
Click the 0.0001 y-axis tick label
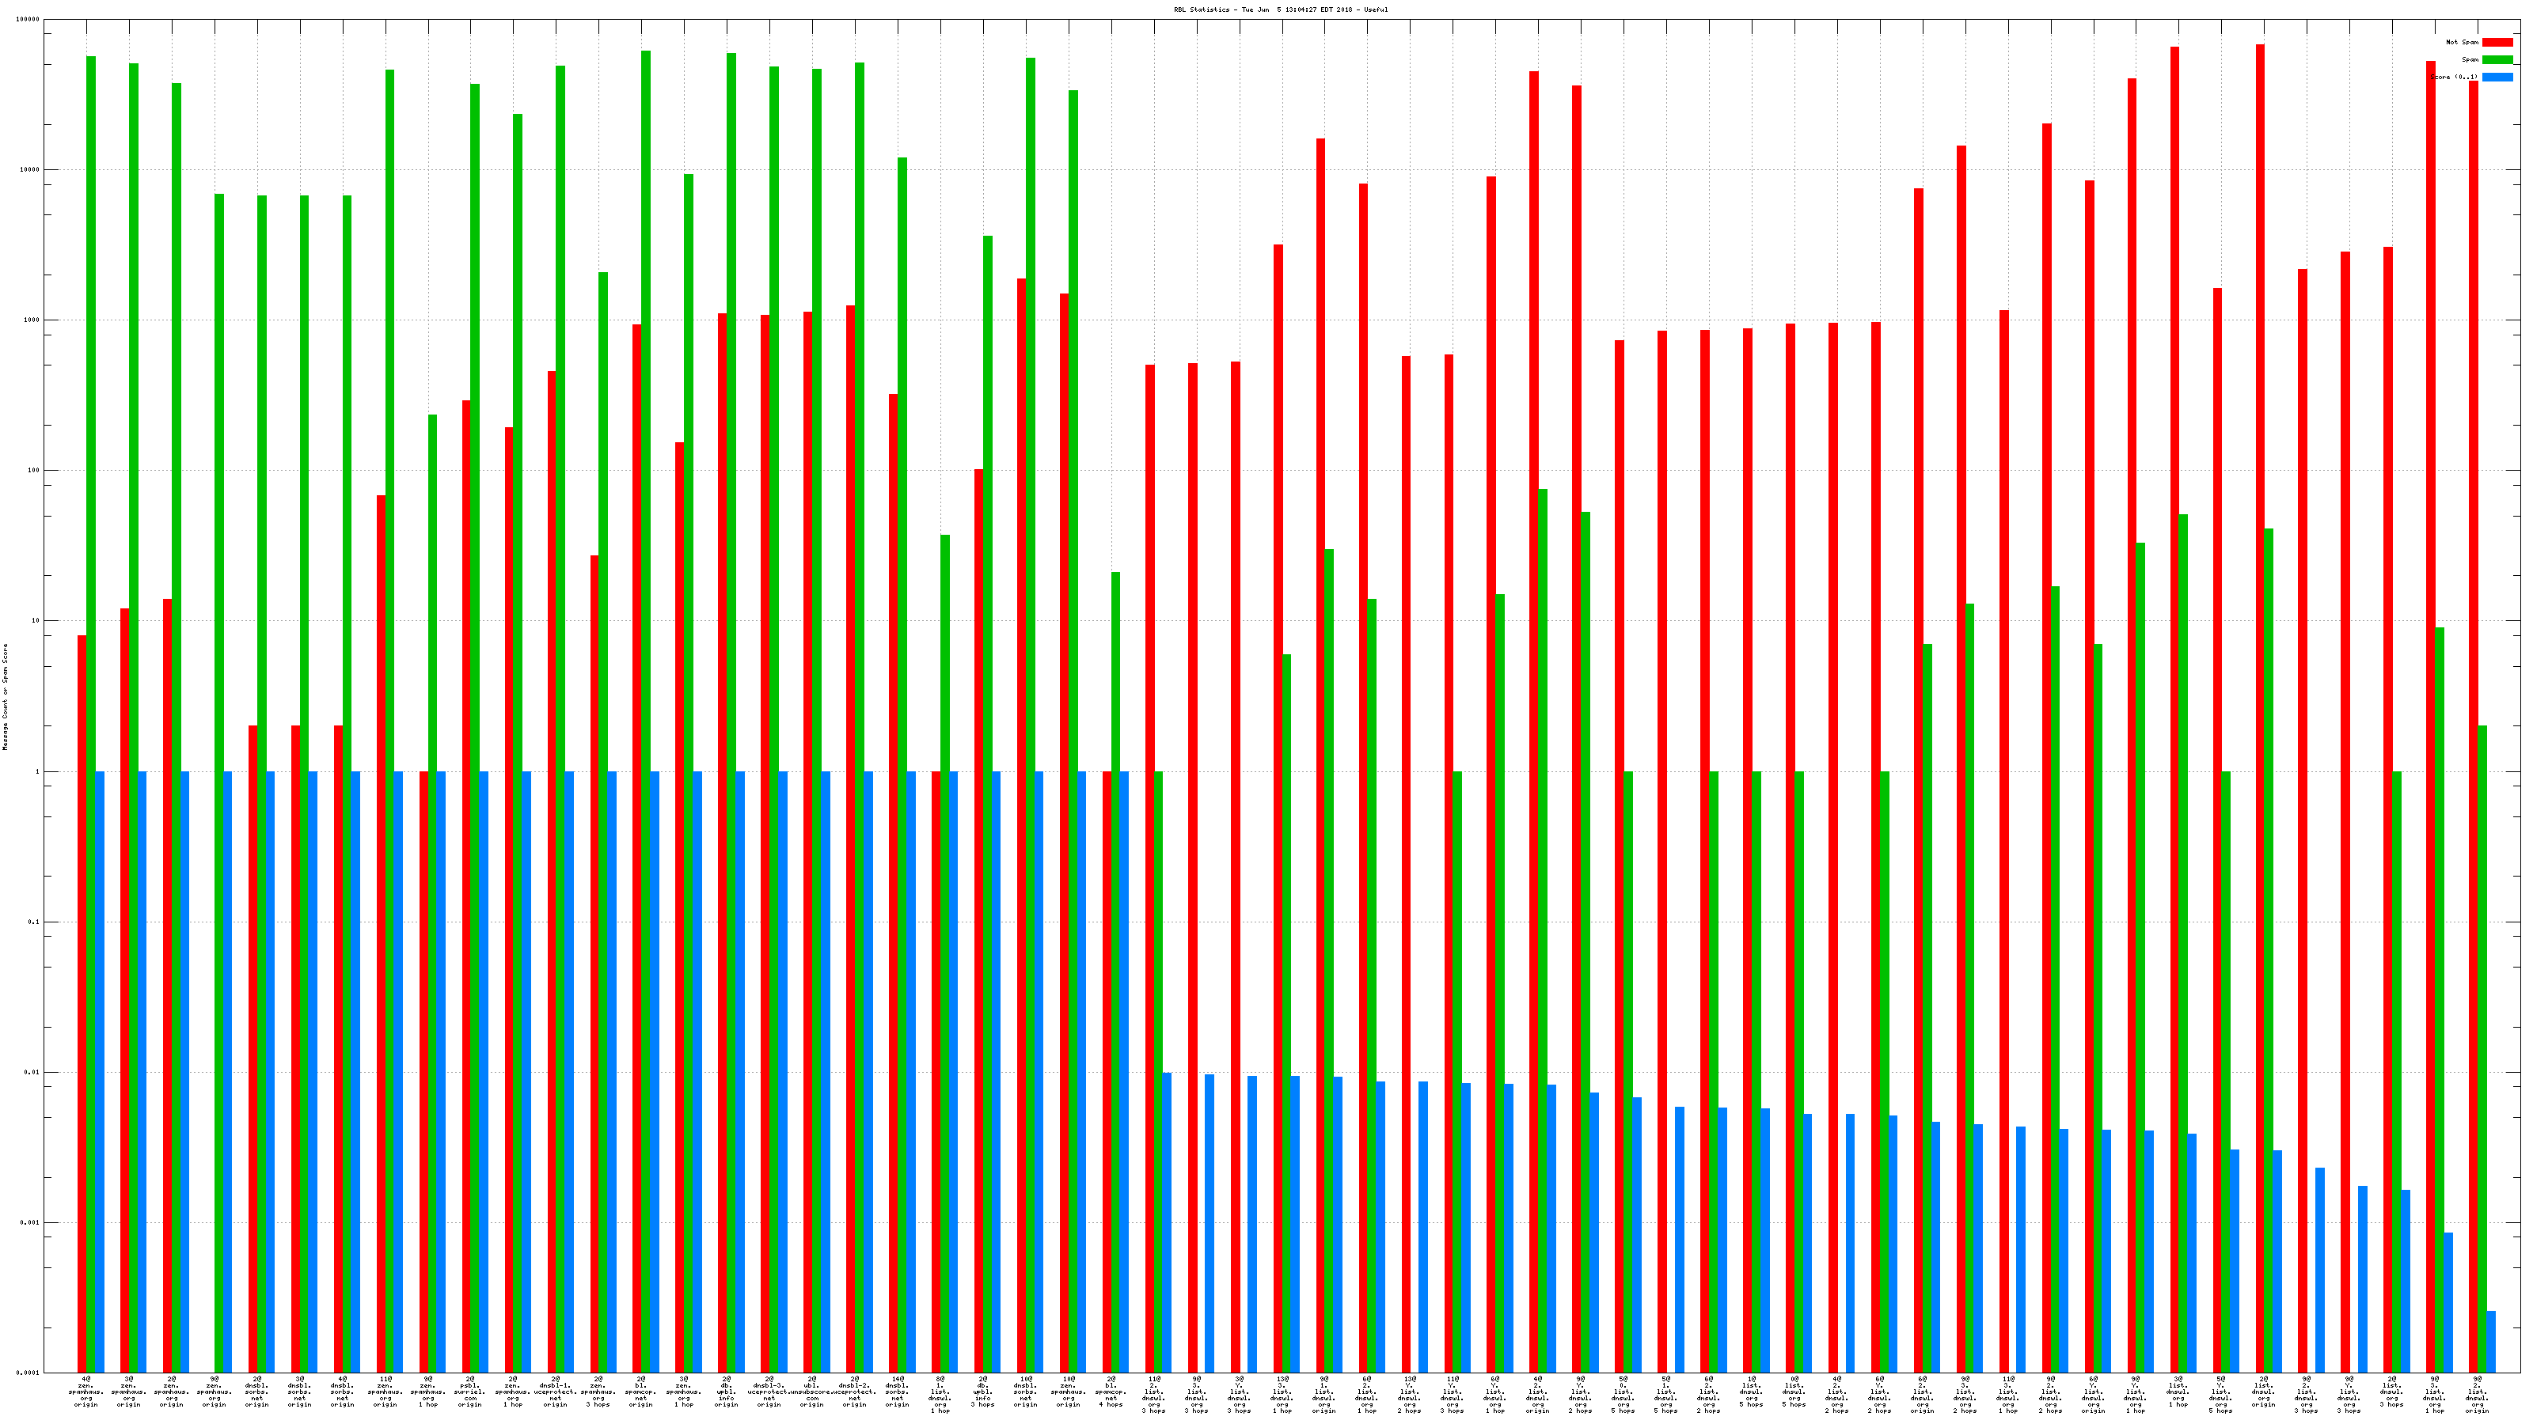click(x=29, y=1373)
